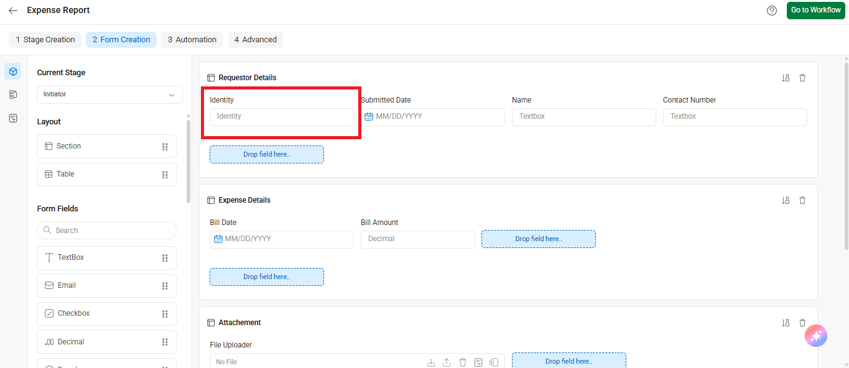Click the left panel's vertical scrollbar
This screenshot has width=849, height=368.
tap(188, 162)
